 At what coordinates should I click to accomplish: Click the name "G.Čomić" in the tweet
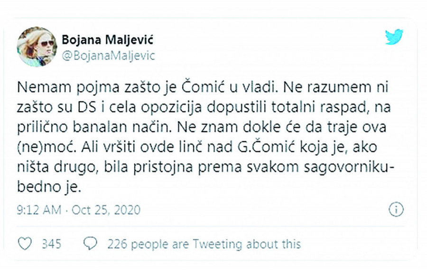260,148
